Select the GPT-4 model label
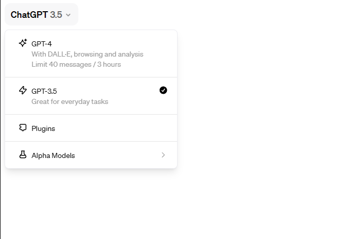 click(x=42, y=44)
